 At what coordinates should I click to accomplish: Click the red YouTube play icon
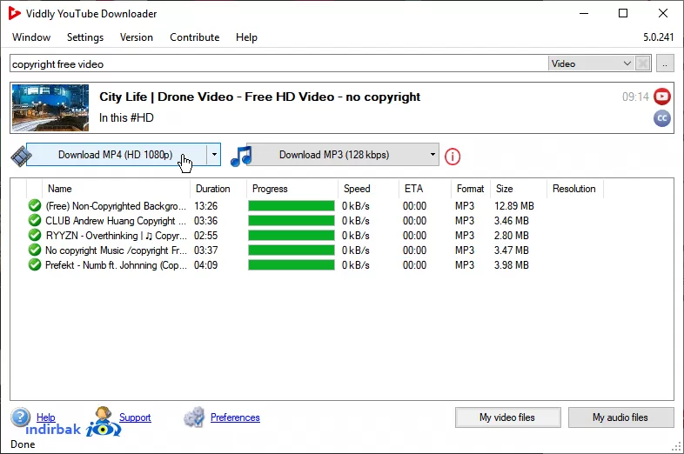coord(661,97)
